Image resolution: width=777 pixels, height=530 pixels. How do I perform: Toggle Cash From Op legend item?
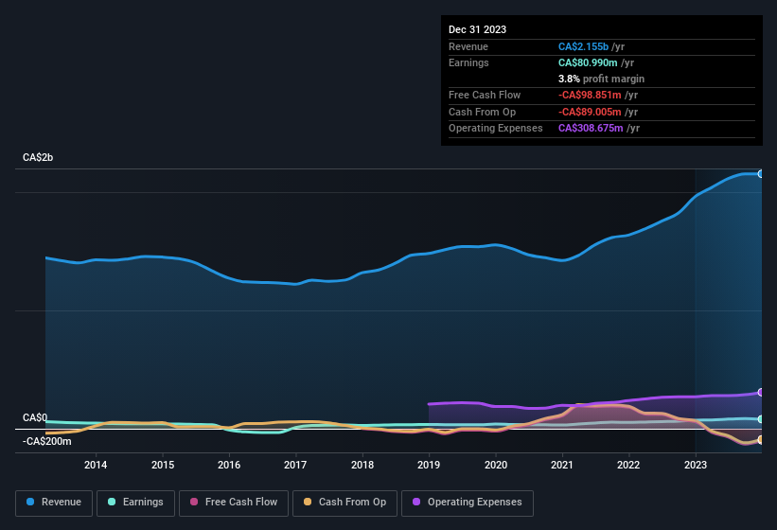(344, 502)
